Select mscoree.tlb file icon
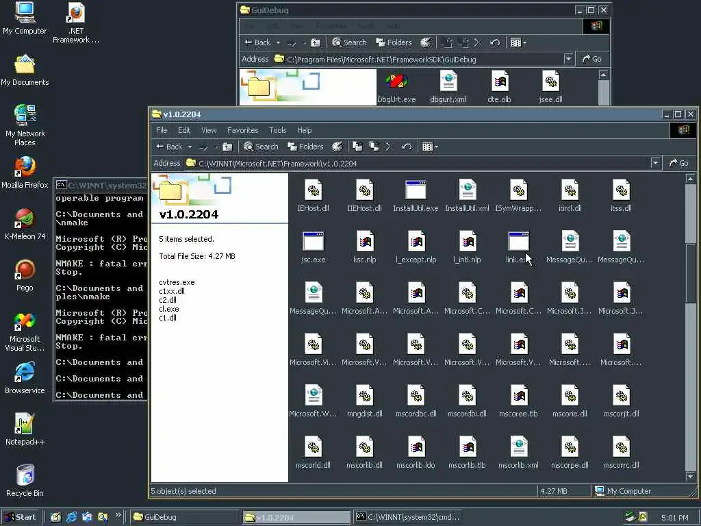Image resolution: width=701 pixels, height=526 pixels. pyautogui.click(x=519, y=395)
